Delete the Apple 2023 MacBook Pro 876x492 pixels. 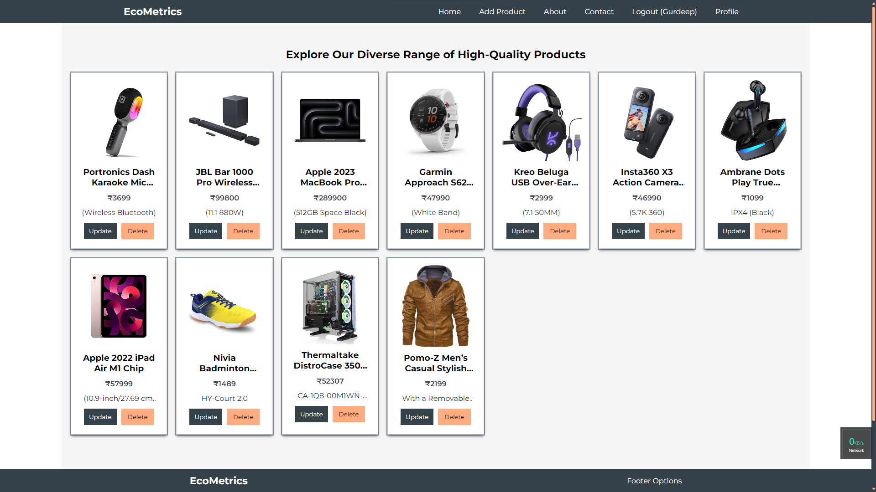click(349, 231)
